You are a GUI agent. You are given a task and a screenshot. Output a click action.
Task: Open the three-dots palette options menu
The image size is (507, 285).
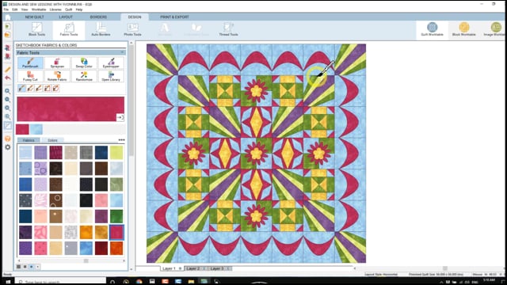(121, 140)
